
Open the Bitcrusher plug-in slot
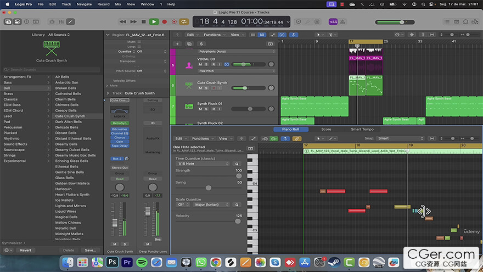pos(120,129)
